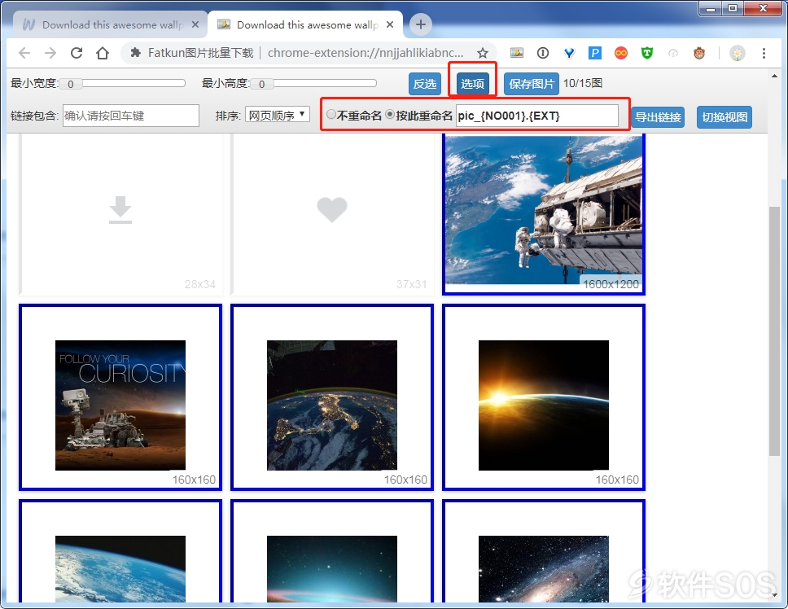Image resolution: width=788 pixels, height=609 pixels.
Task: Toggle the space station 1600x1200 image
Action: 544,214
